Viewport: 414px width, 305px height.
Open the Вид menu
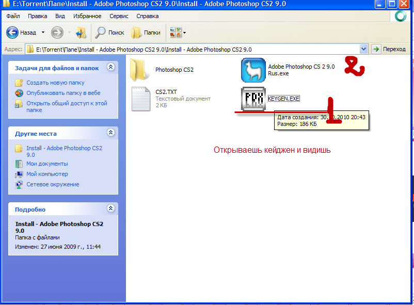[x=60, y=16]
